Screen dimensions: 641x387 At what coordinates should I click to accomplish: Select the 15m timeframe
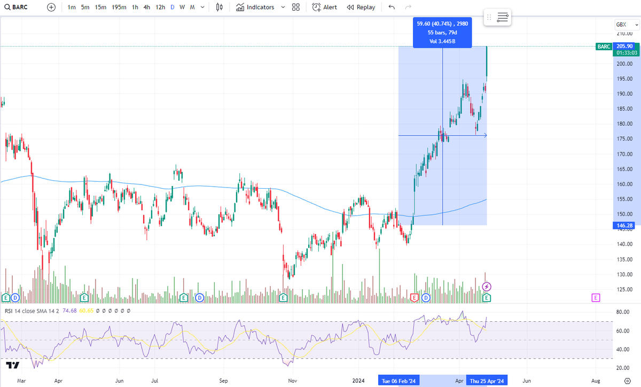(x=100, y=7)
